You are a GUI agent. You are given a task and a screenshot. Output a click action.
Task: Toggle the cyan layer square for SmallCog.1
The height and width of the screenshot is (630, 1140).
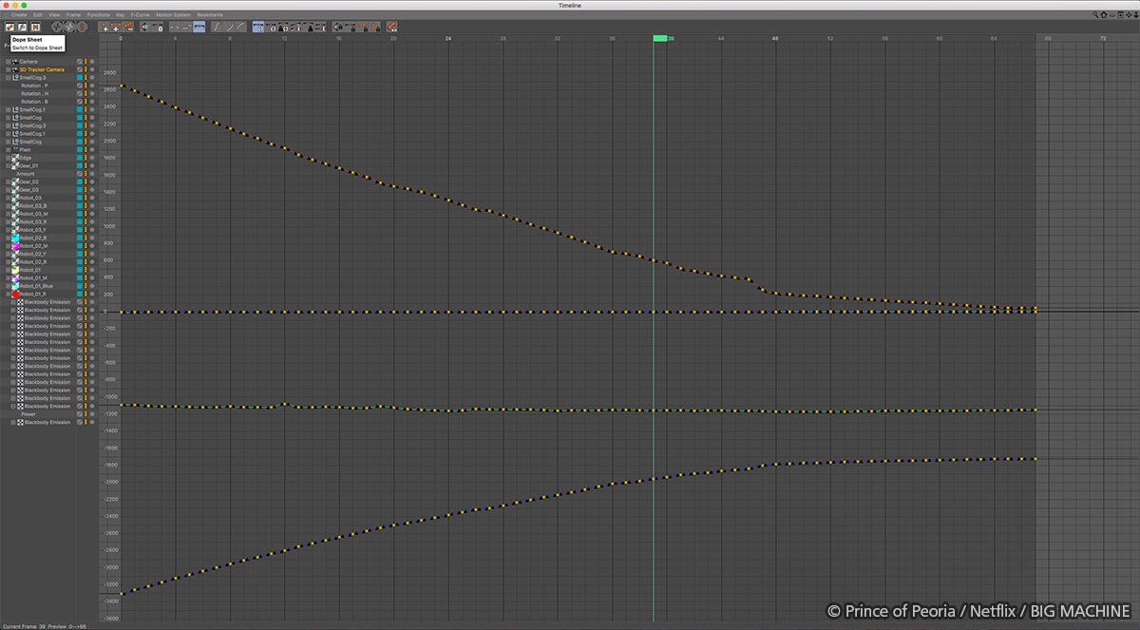pos(81,110)
